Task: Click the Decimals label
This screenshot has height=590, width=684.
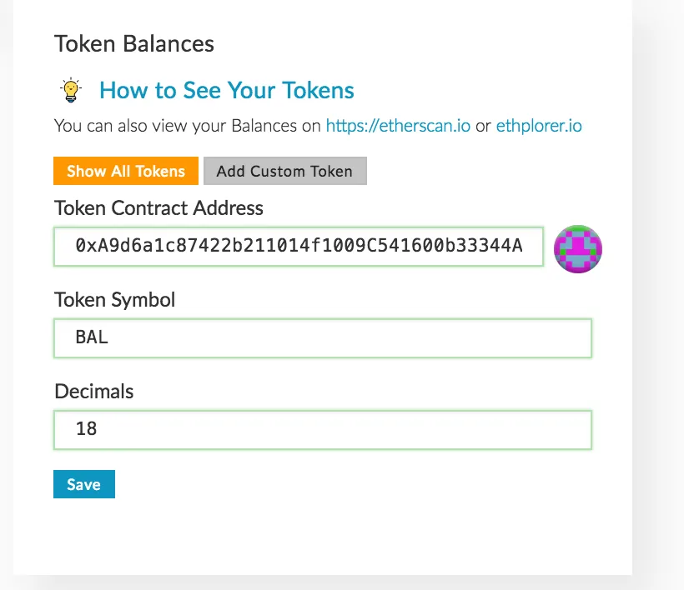Action: click(x=93, y=392)
